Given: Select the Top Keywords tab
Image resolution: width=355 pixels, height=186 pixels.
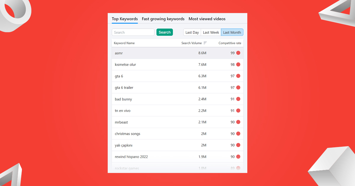Looking at the screenshot, I should point(125,19).
